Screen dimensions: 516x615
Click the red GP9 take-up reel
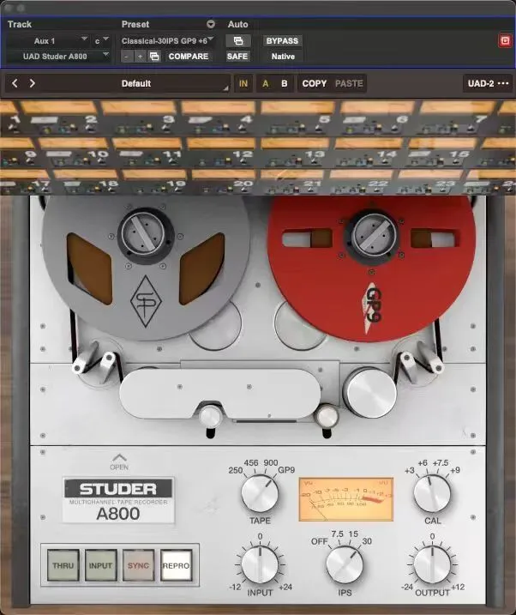pos(371,268)
